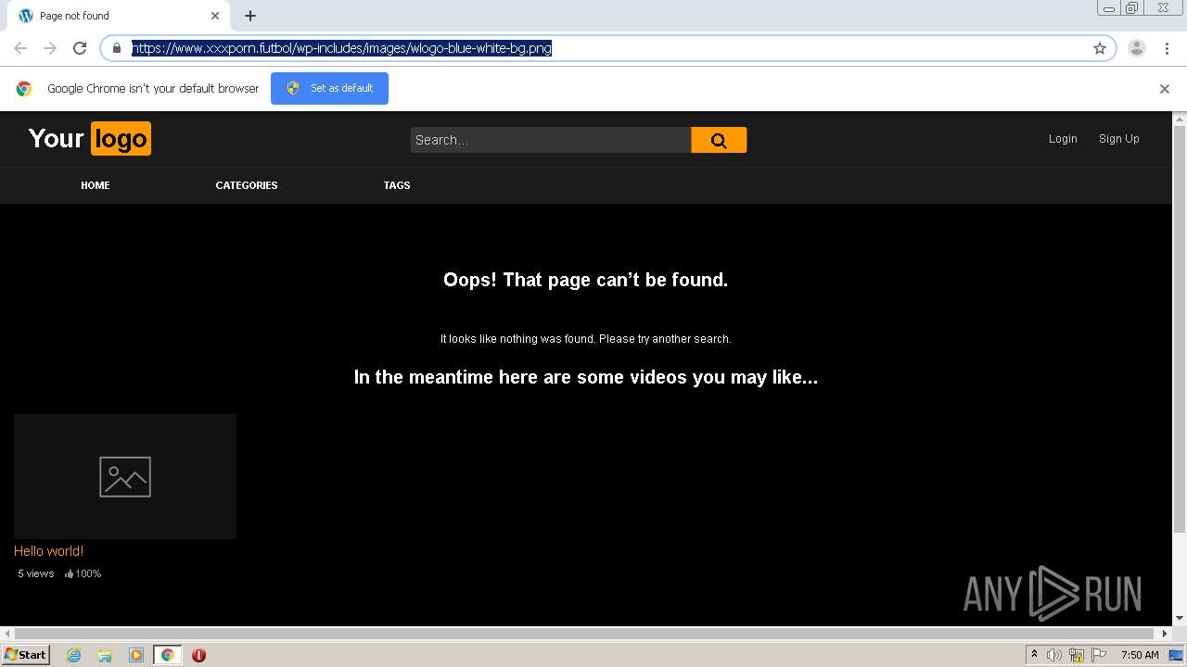Open CATEGORIES menu item
The width and height of the screenshot is (1187, 667).
pos(247,185)
